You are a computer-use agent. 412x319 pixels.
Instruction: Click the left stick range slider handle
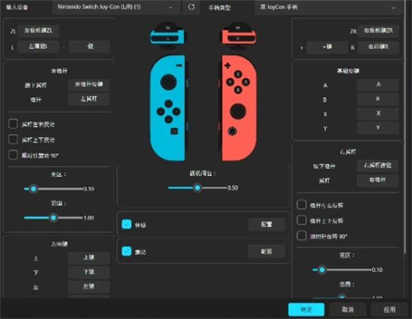pyautogui.click(x=54, y=217)
